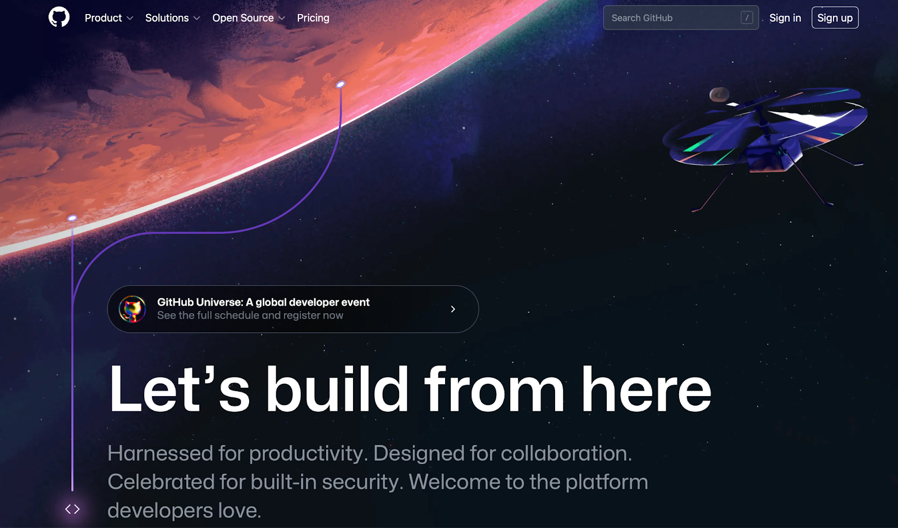Click the glowing dot above the vertical line

tap(72, 218)
